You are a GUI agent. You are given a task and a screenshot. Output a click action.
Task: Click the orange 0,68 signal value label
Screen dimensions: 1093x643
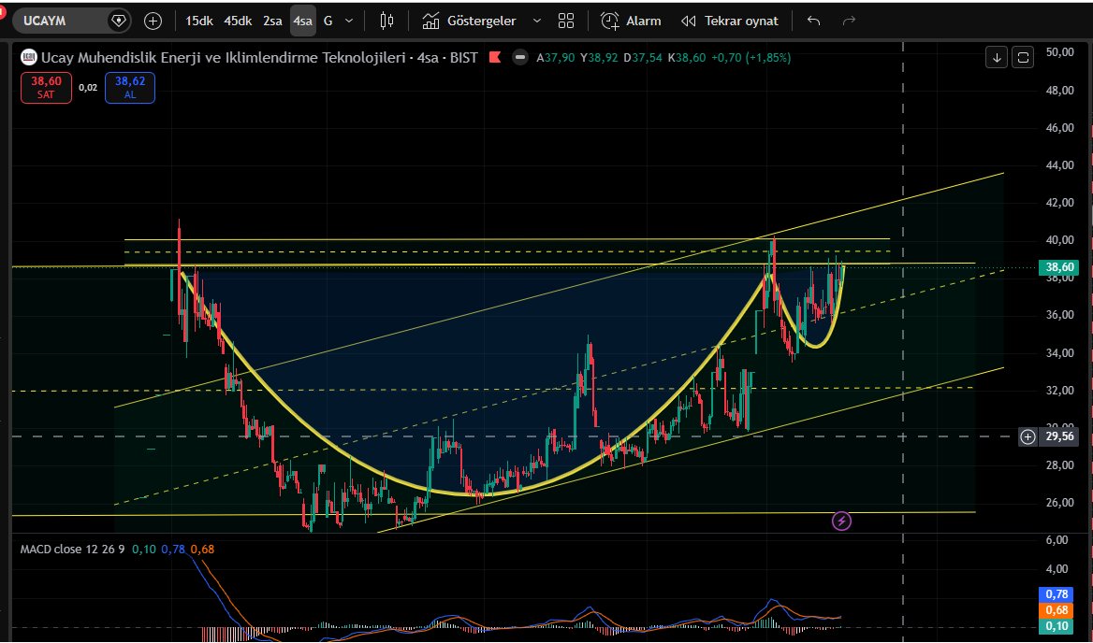[x=1057, y=610]
